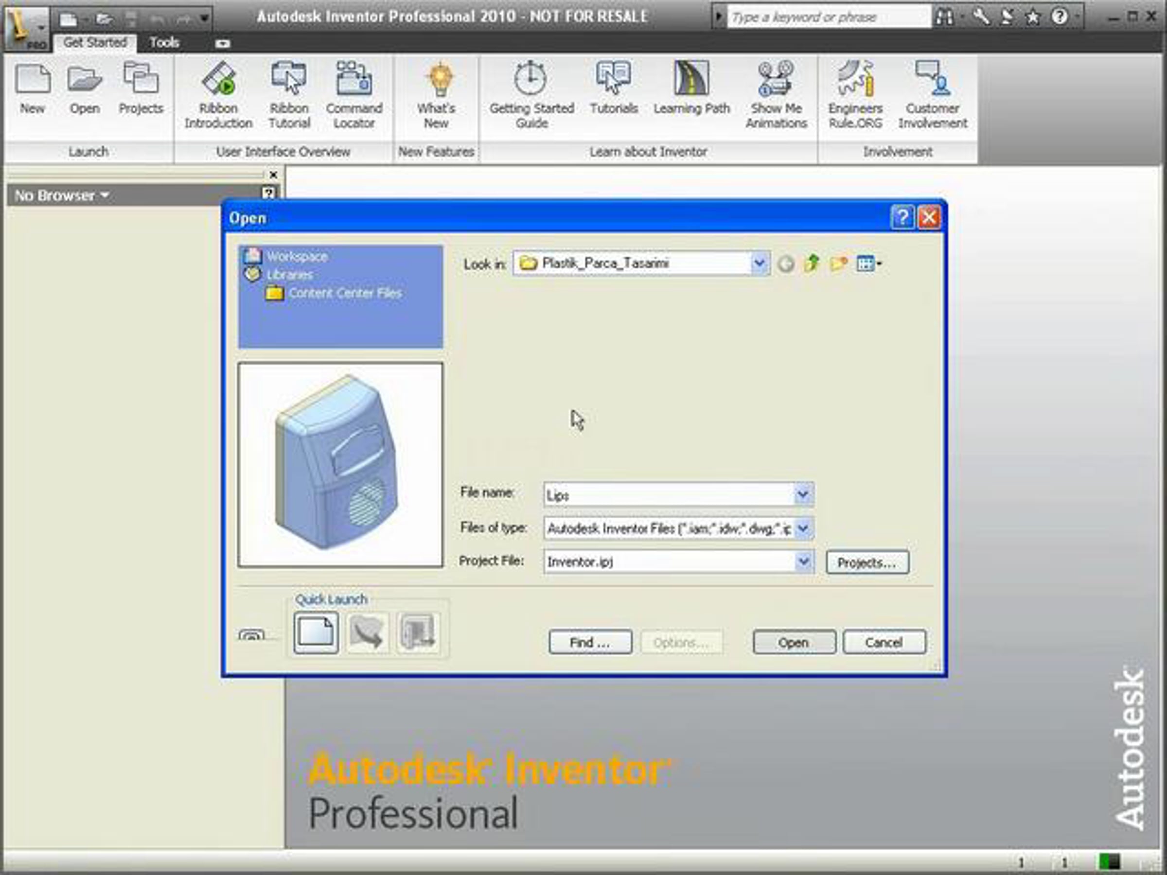Toggle the ribbon minimize button beside Tools
The height and width of the screenshot is (875, 1167).
pyautogui.click(x=223, y=44)
